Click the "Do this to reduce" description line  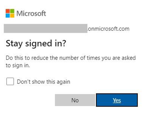point(71,58)
